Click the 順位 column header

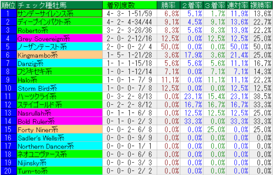8,5
